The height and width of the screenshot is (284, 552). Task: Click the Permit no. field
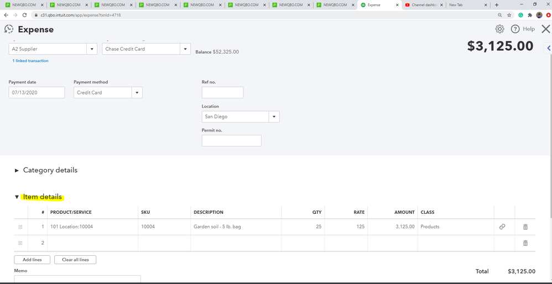pyautogui.click(x=232, y=140)
